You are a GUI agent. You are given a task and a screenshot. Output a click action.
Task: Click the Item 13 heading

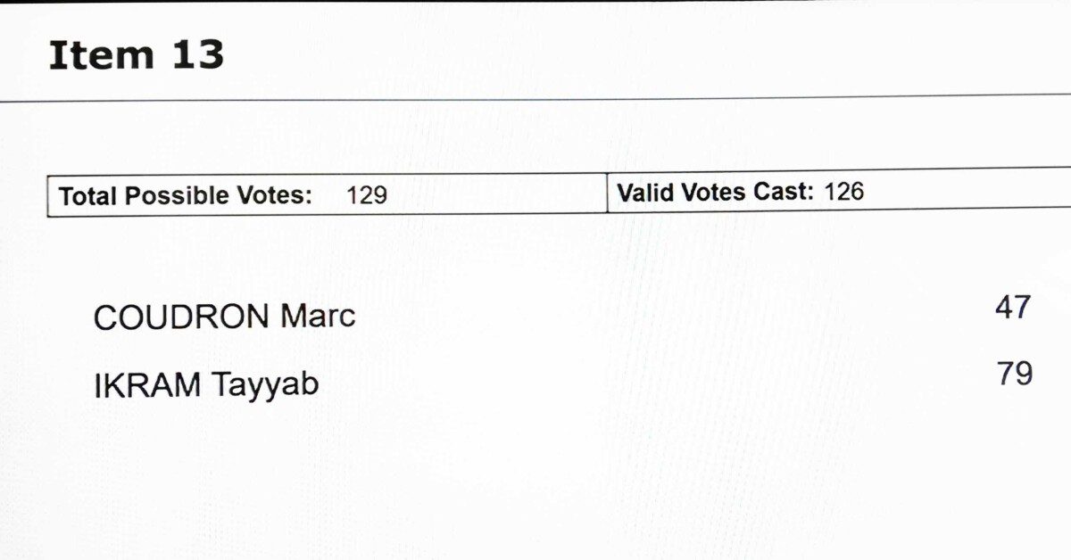coord(136,55)
